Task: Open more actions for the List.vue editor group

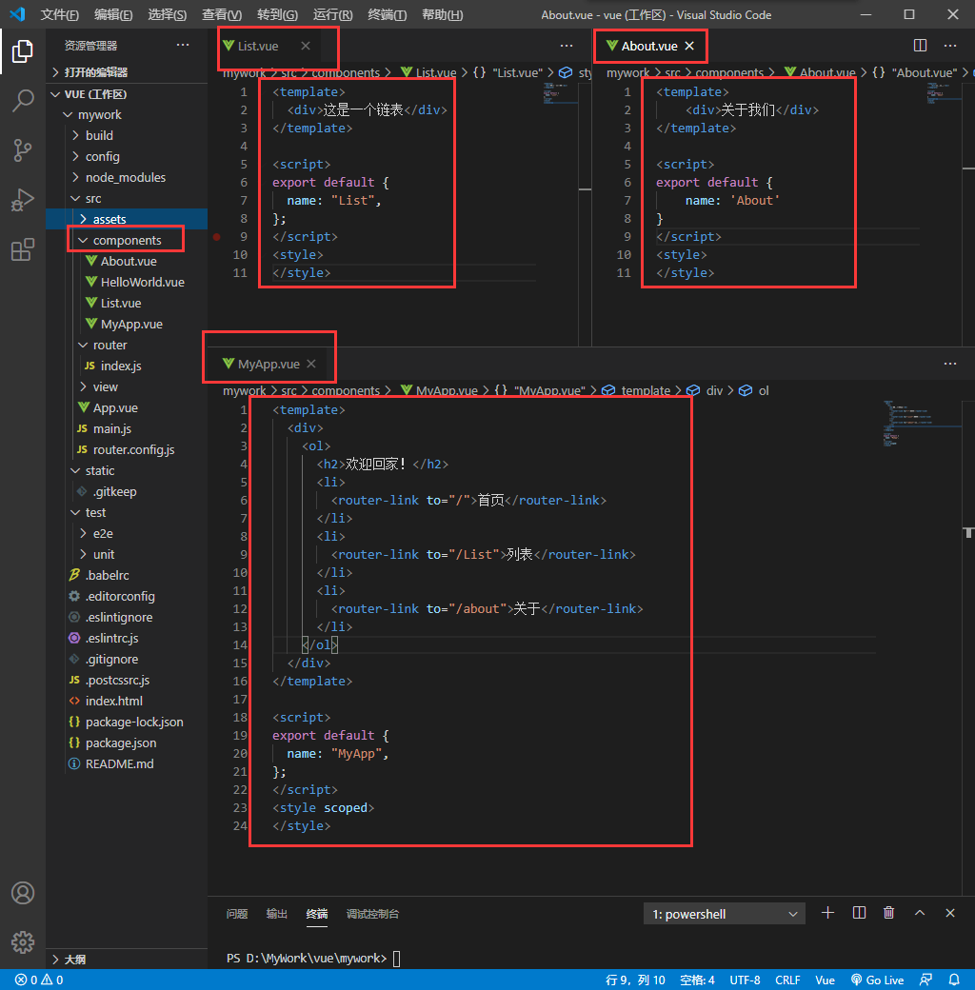Action: pos(567,46)
